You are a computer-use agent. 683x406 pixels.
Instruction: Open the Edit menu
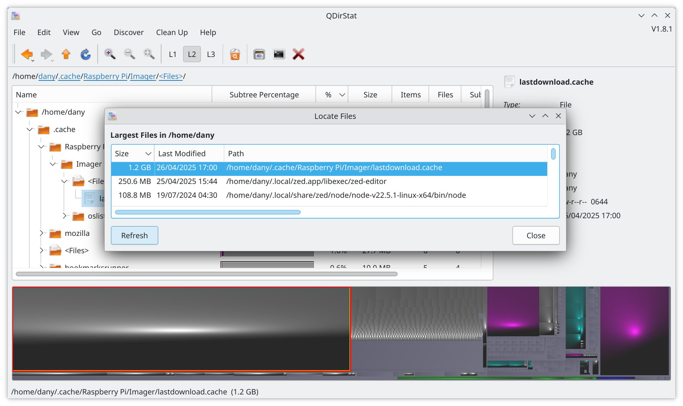(x=44, y=32)
